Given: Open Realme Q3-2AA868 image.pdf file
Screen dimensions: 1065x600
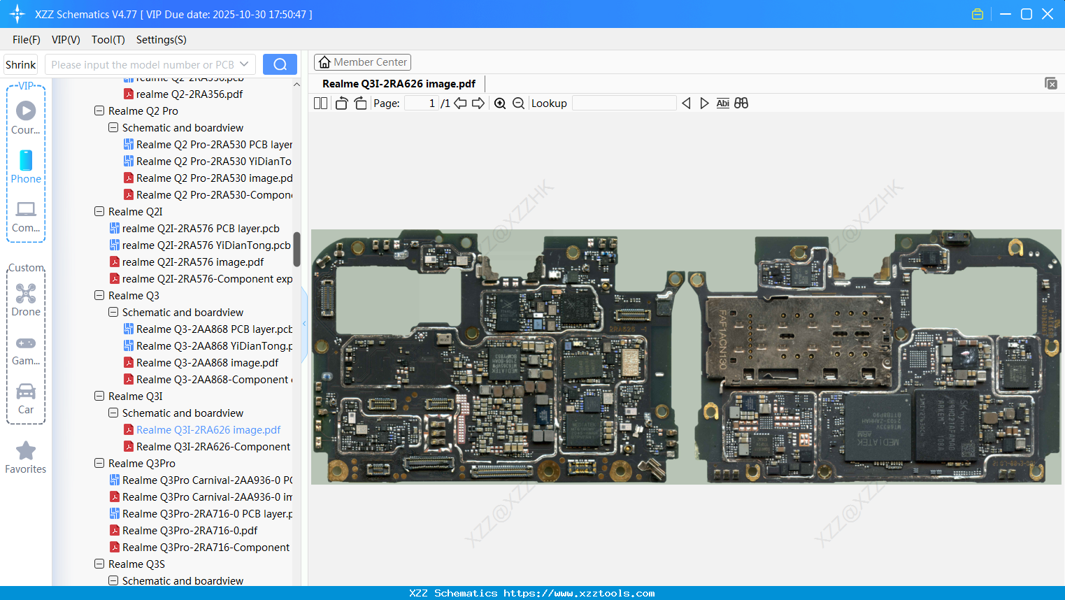Looking at the screenshot, I should (207, 363).
